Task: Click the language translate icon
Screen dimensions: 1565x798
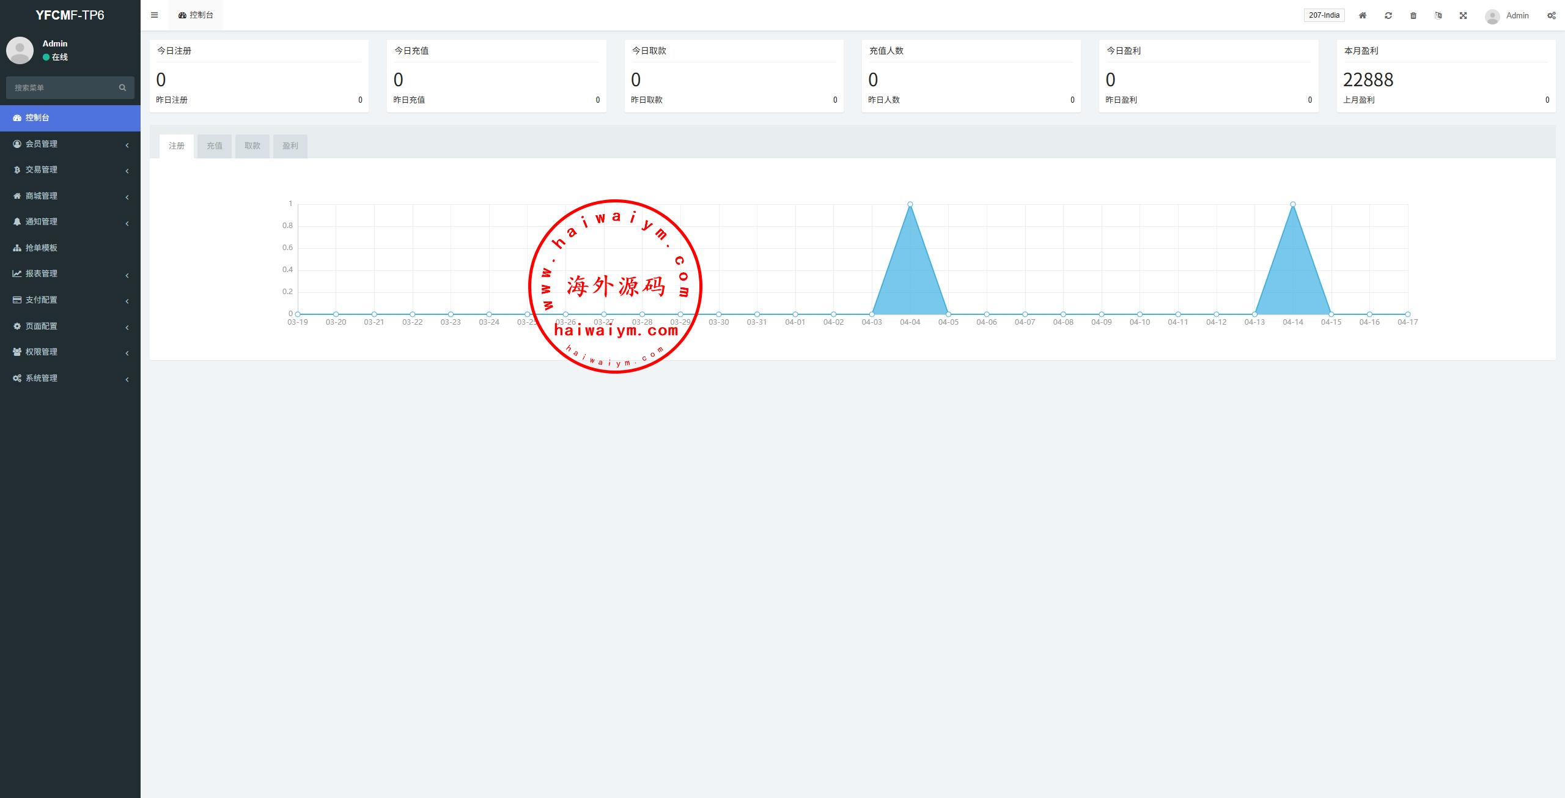Action: [1438, 16]
